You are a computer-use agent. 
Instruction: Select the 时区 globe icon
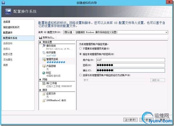tap(44, 73)
